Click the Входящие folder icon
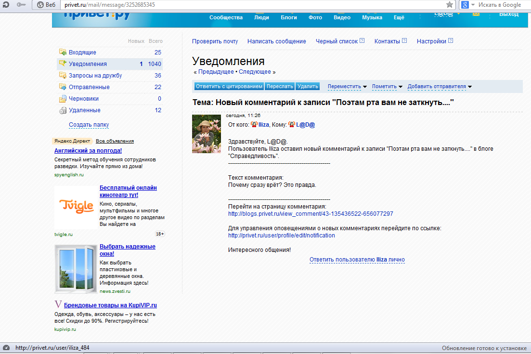The width and height of the screenshot is (531, 354). pyautogui.click(x=63, y=52)
